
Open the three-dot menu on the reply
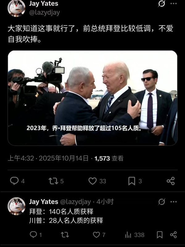174,202
